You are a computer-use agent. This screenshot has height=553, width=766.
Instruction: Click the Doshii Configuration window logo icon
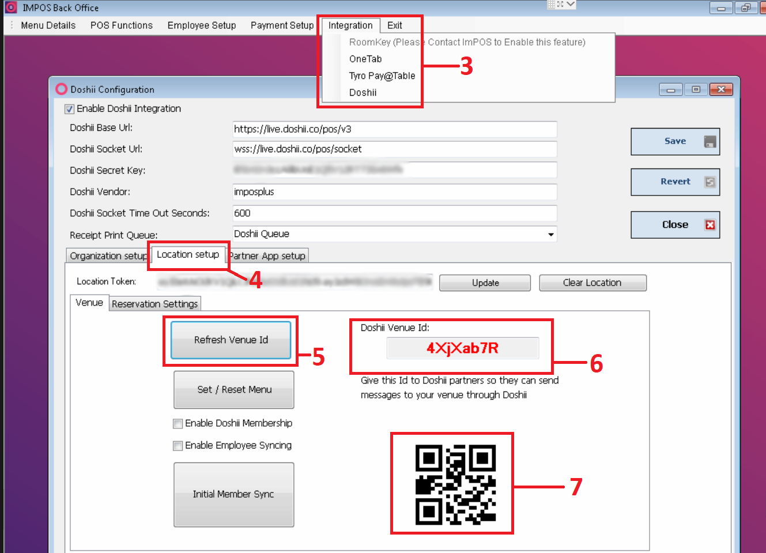pyautogui.click(x=62, y=89)
